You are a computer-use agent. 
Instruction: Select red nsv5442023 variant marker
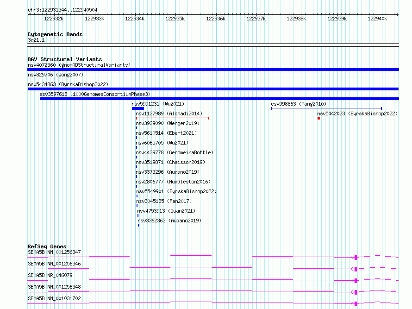point(319,118)
